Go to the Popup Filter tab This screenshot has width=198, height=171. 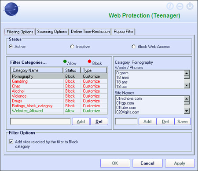(x=124, y=32)
